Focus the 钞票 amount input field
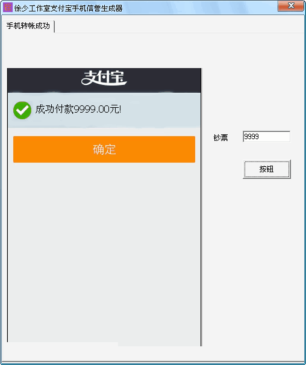The height and width of the screenshot is (365, 306). pyautogui.click(x=266, y=136)
